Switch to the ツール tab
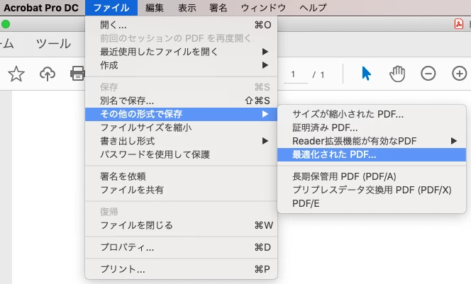Screen dimensions: 471x284 pyautogui.click(x=53, y=44)
